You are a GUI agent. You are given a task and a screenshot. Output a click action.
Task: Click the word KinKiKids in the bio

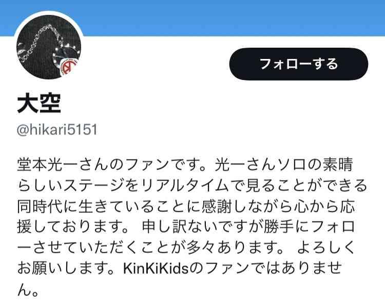pyautogui.click(x=156, y=269)
